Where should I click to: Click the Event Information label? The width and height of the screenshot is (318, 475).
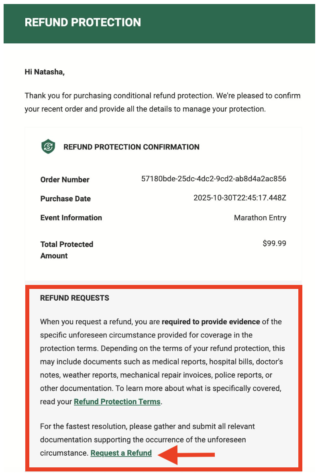71,217
